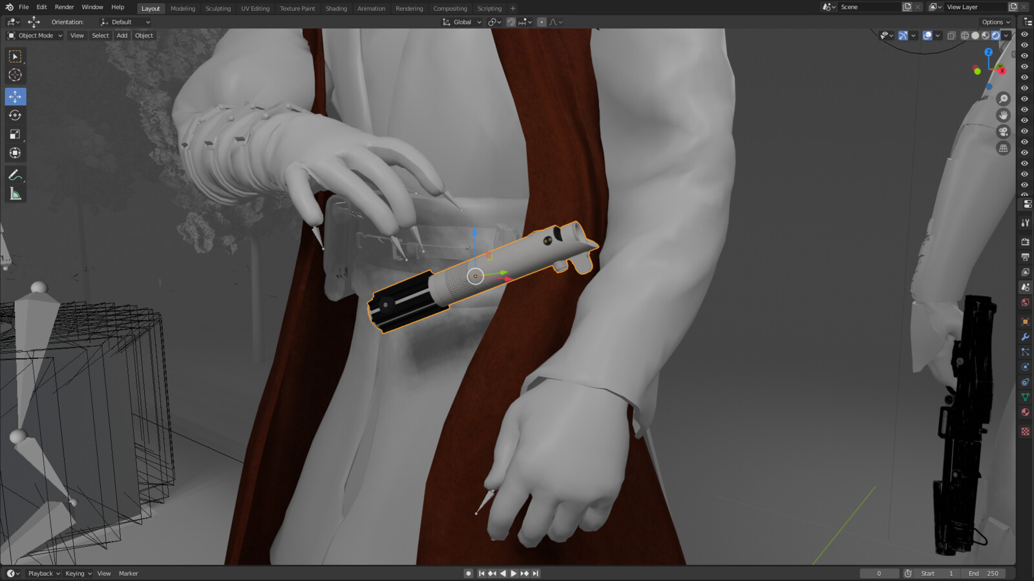Open the File menu

(23, 7)
